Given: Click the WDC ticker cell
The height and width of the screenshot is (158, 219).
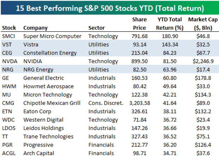Looking at the screenshot, I should pyautogui.click(x=8, y=120).
